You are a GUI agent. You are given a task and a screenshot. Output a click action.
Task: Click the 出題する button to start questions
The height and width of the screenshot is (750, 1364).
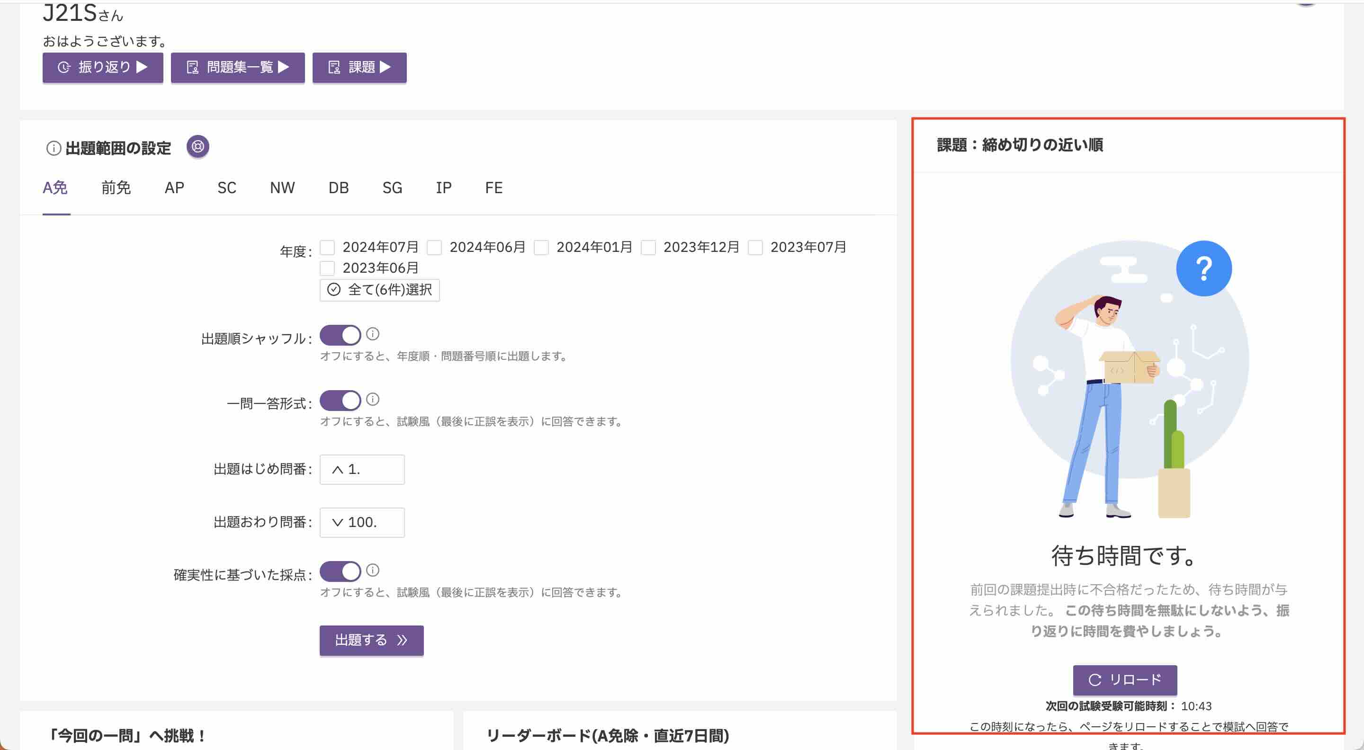tap(371, 641)
